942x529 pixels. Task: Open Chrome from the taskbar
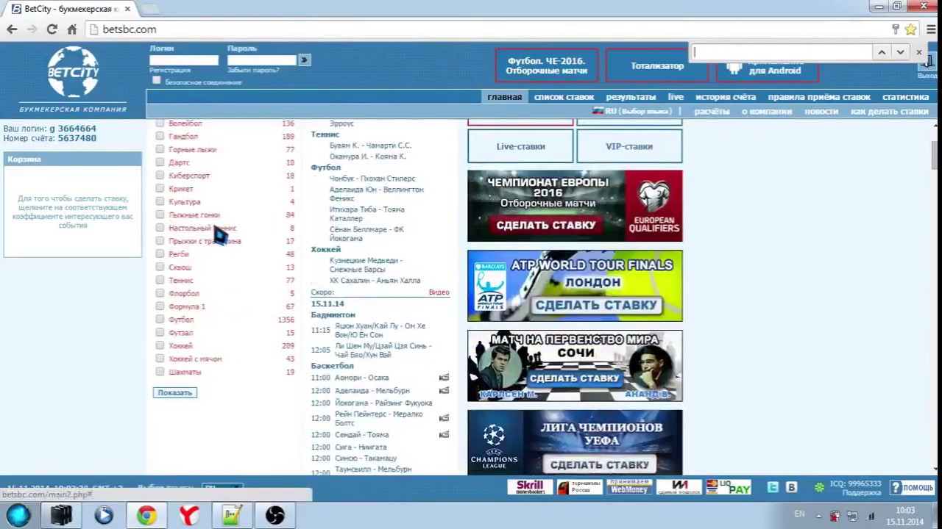point(146,515)
